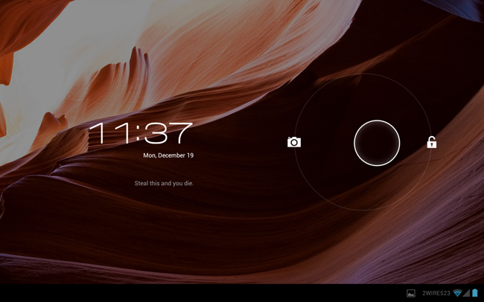Tap the date Mon, December 19
The image size is (484, 302).
168,155
